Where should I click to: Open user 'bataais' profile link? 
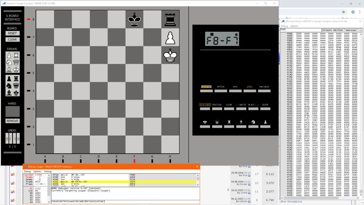point(243,201)
